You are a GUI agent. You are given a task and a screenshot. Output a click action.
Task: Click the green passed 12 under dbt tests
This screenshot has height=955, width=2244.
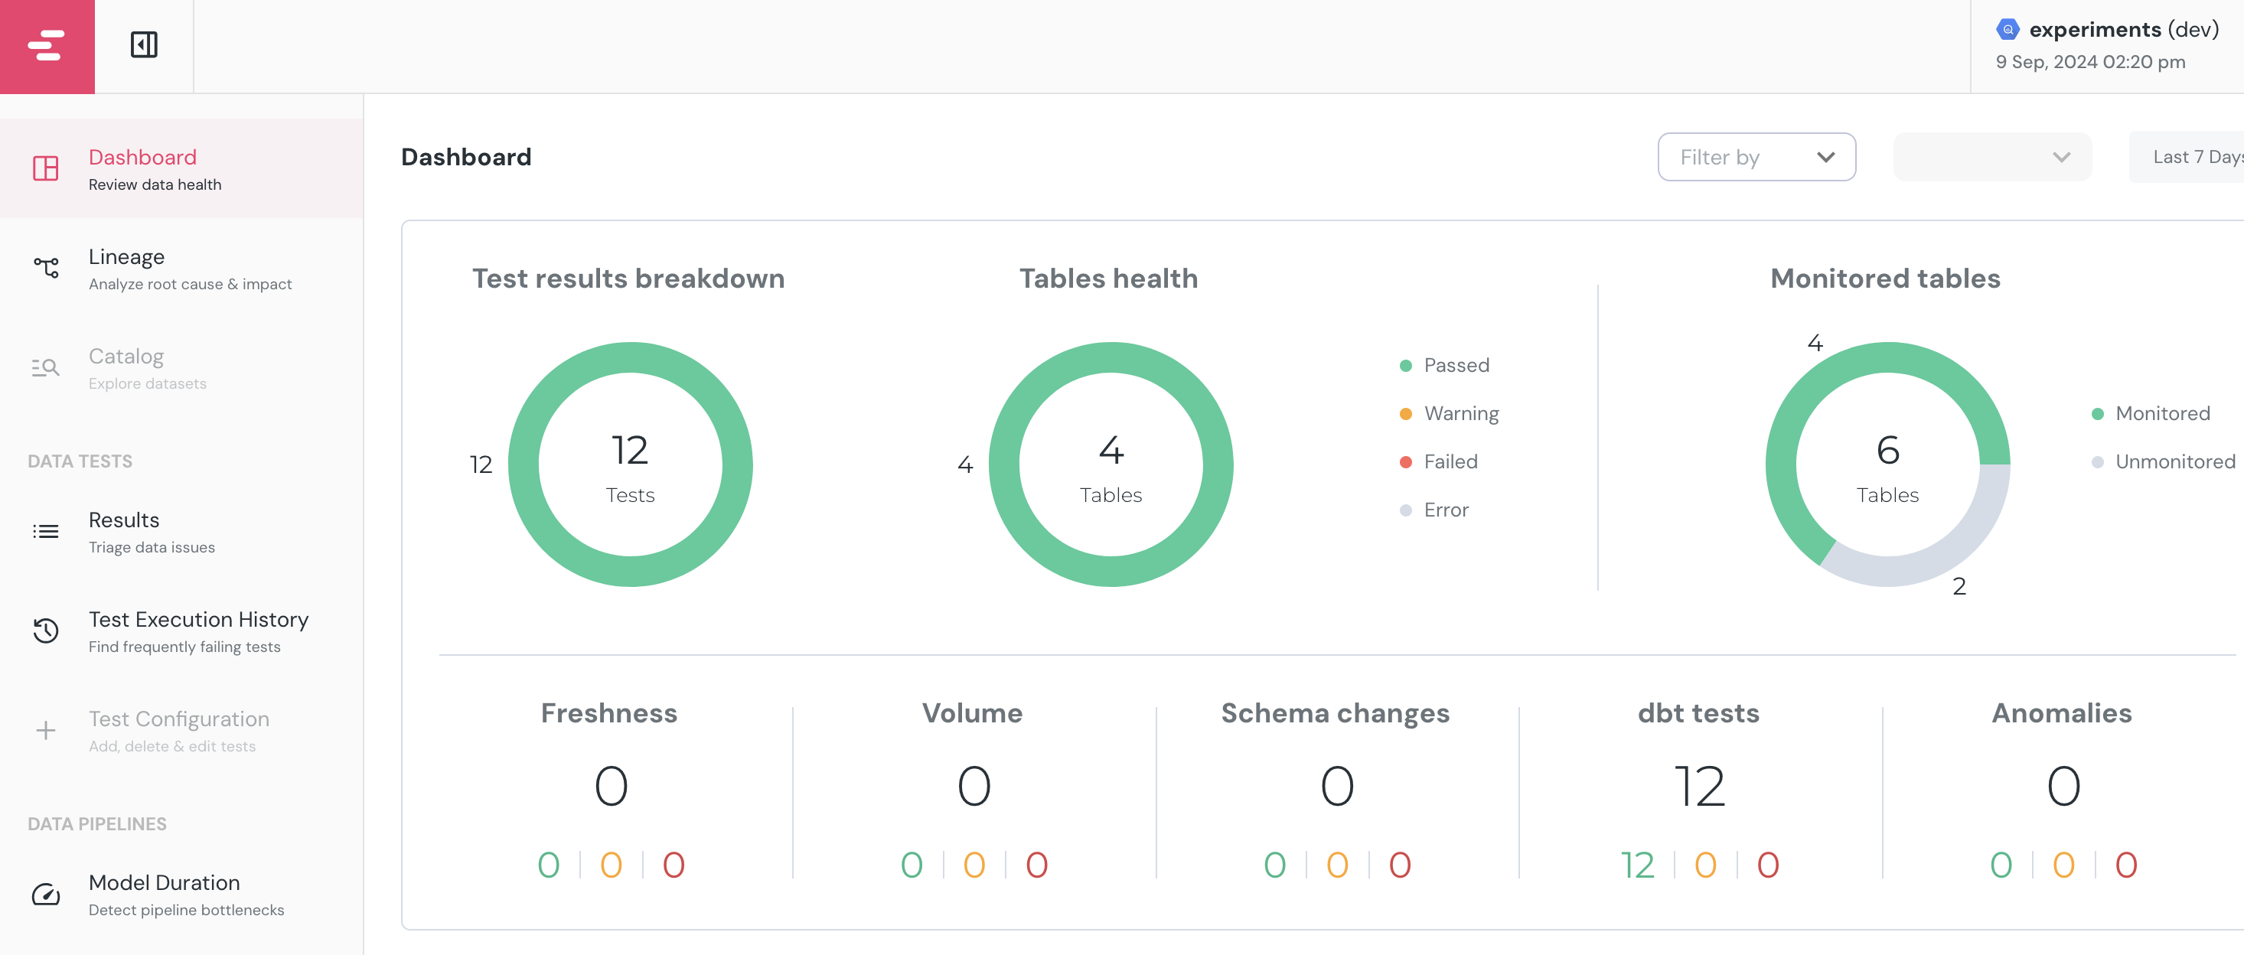coord(1637,865)
